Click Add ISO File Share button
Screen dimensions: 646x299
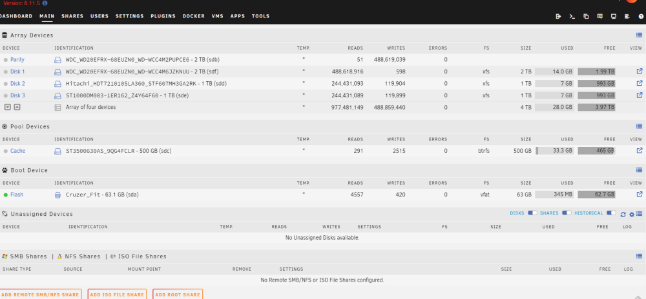click(117, 294)
